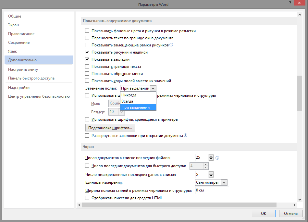Click the info icon beside 'Показывать замещающие рамки рисунков'
Viewport: 308px width, 222px height.
click(x=171, y=45)
